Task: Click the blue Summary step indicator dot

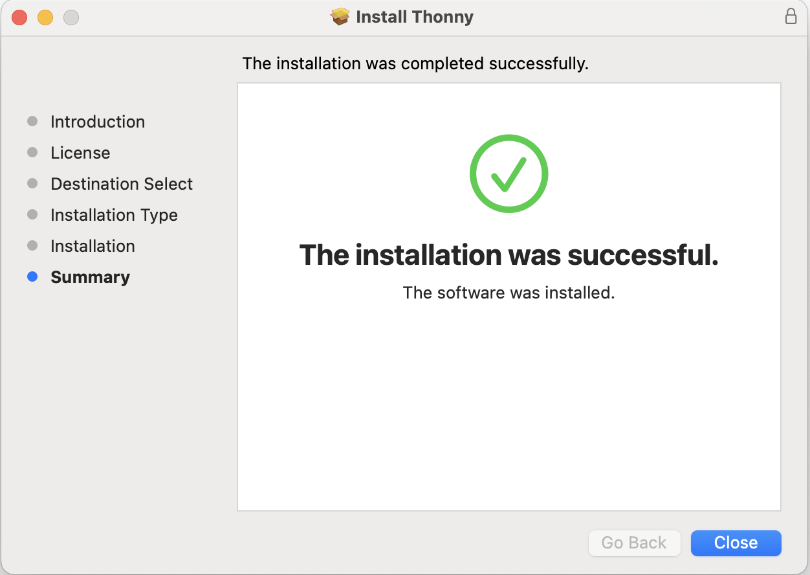Action: point(32,276)
